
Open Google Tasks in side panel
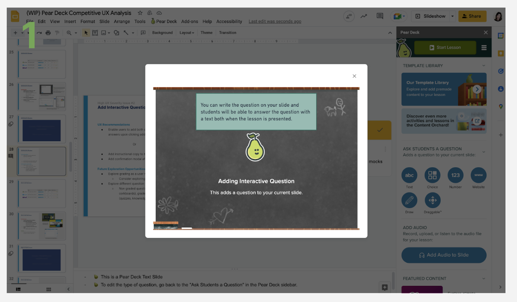[x=501, y=71]
